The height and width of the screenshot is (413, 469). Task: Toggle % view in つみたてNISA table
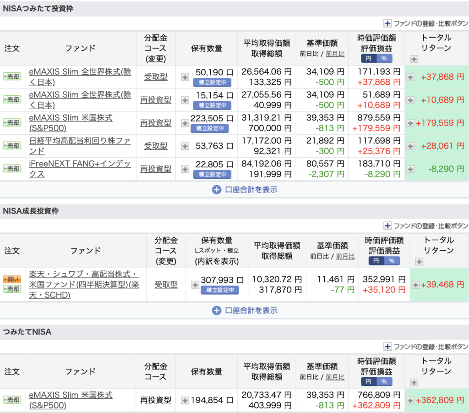pyautogui.click(x=384, y=381)
